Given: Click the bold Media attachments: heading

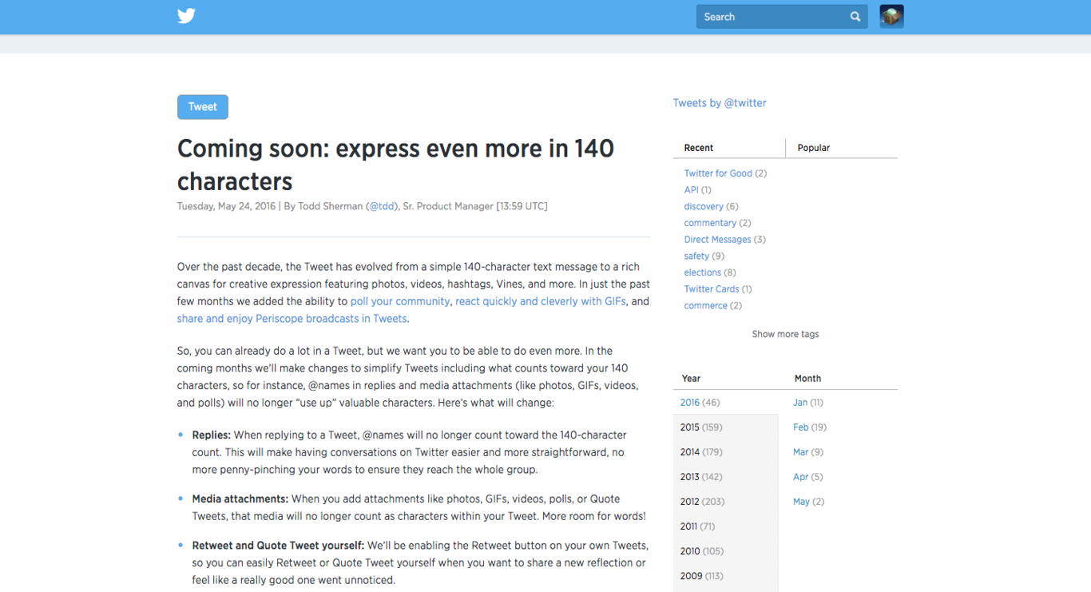Looking at the screenshot, I should (240, 499).
